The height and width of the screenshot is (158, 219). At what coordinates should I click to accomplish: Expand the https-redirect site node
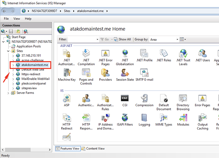coord(13,74)
